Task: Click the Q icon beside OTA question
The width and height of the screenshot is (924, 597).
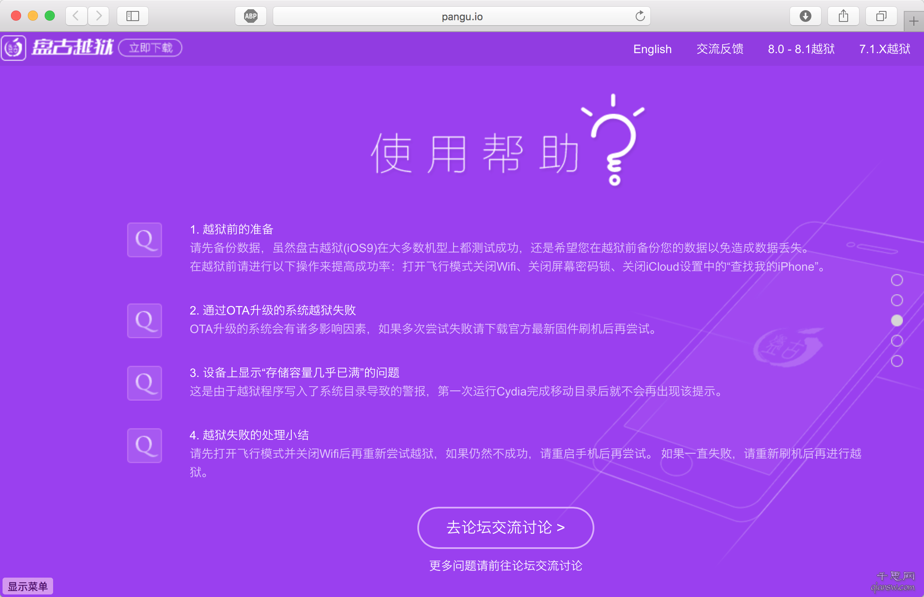Action: pyautogui.click(x=145, y=321)
